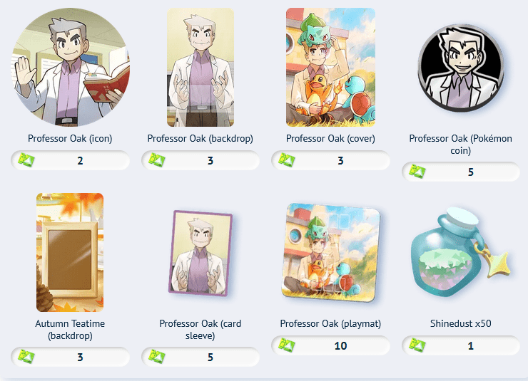
Task: Click the ticket icon for Shinedust x50 price
Action: (x=417, y=345)
